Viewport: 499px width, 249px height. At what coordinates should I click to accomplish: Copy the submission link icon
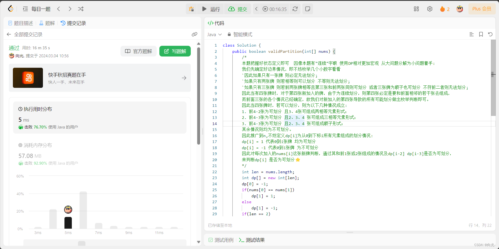(x=195, y=34)
